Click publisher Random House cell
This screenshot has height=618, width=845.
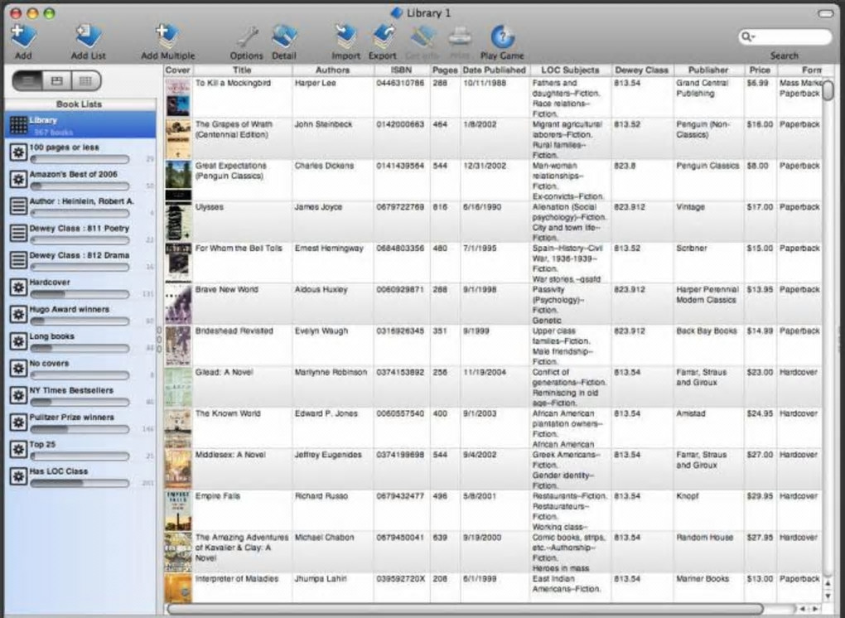click(x=708, y=552)
